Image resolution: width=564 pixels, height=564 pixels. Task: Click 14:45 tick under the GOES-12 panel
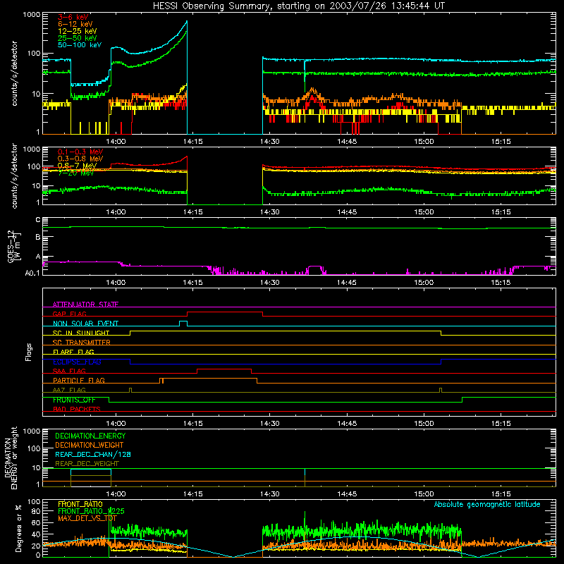click(347, 283)
